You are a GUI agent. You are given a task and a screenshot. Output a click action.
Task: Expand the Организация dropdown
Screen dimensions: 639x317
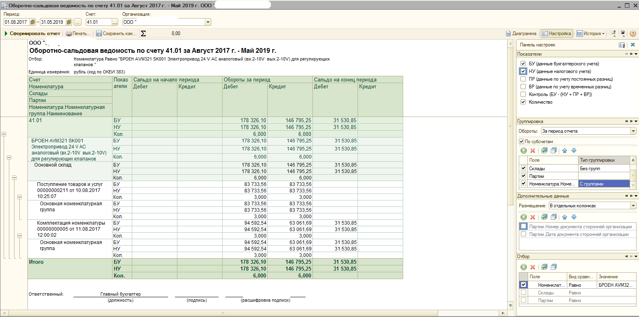(x=208, y=22)
